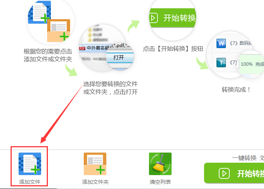This screenshot has height=189, width=264.
Task: Click the 一键转换 text above start button
Action: 244,158
